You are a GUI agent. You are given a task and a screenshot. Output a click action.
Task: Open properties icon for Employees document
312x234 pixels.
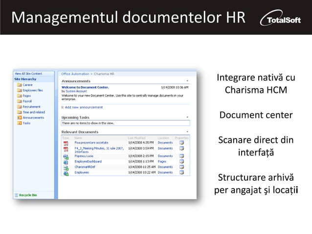(181, 173)
